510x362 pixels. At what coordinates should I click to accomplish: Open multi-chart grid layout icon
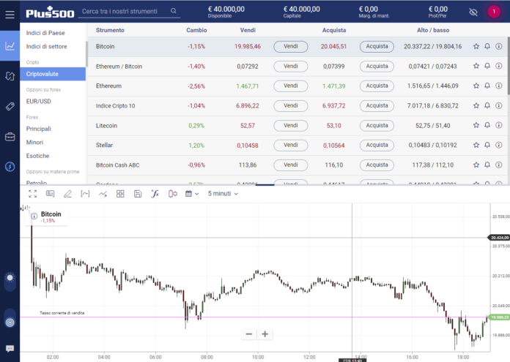pos(120,194)
